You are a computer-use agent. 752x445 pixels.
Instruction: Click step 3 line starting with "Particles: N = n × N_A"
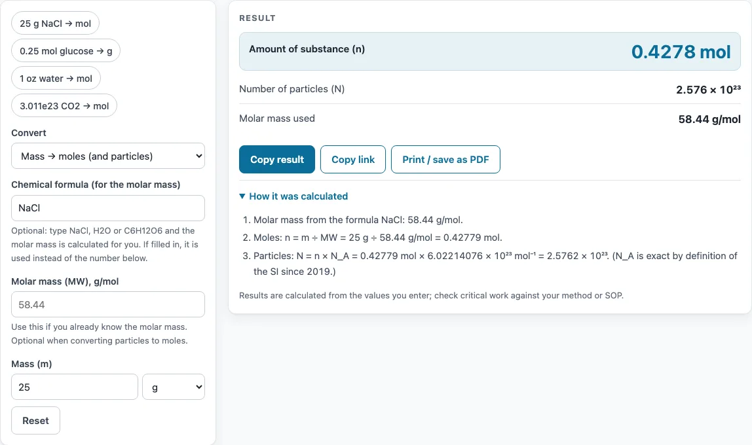495,264
